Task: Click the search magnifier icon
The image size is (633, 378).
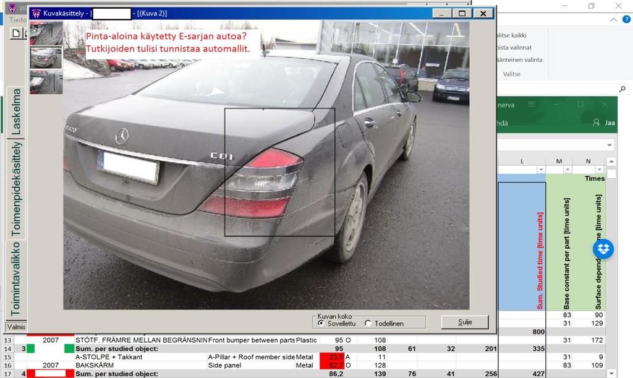Action: [622, 89]
